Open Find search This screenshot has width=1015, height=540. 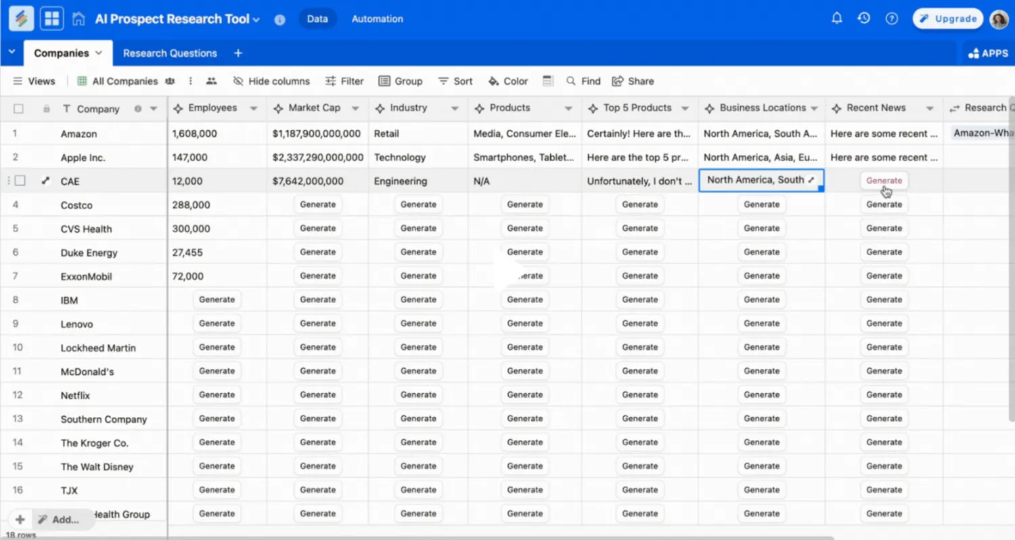click(583, 81)
